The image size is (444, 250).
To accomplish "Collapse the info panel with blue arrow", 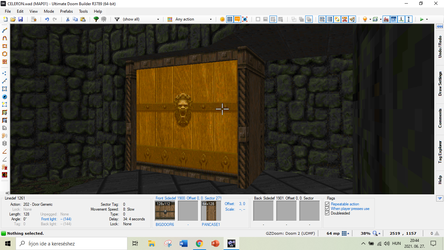I will coord(440,198).
